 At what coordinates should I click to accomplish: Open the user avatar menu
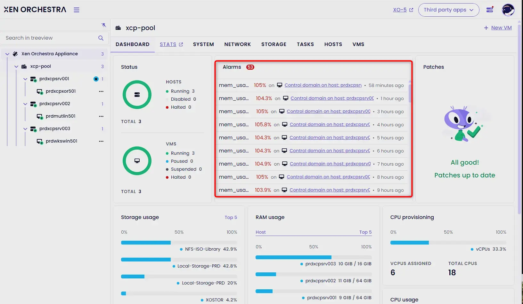click(508, 10)
